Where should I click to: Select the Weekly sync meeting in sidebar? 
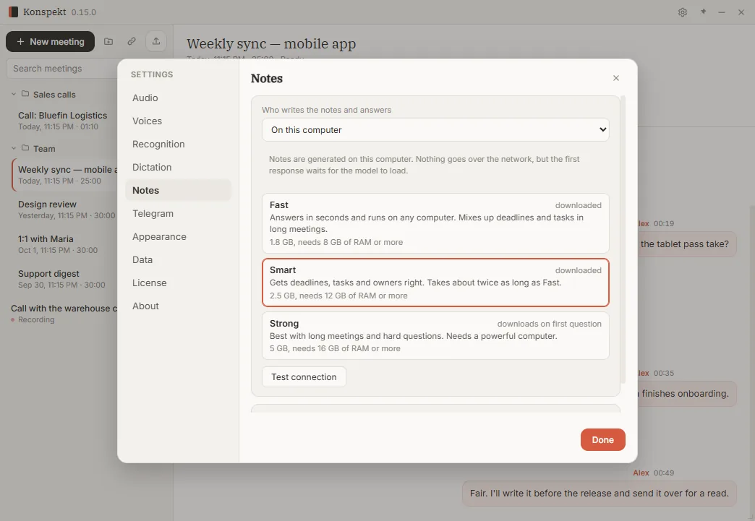click(64, 175)
